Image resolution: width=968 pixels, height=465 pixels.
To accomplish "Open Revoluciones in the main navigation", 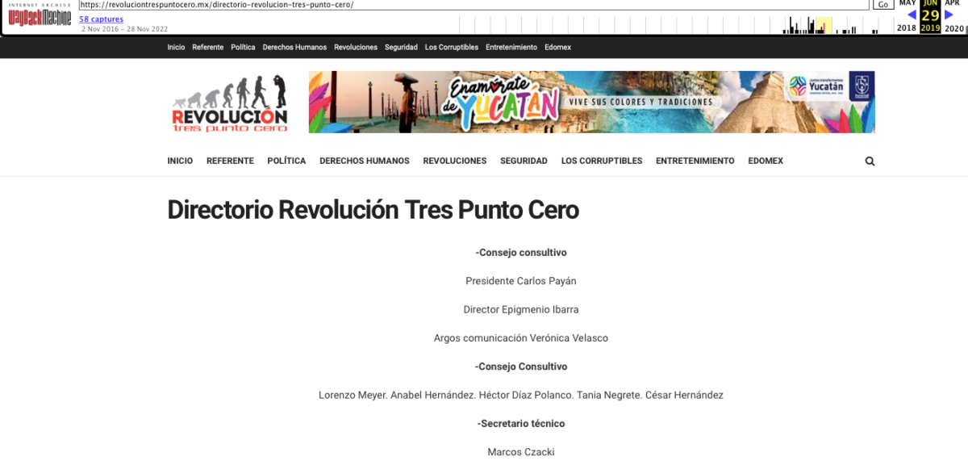I will point(454,161).
